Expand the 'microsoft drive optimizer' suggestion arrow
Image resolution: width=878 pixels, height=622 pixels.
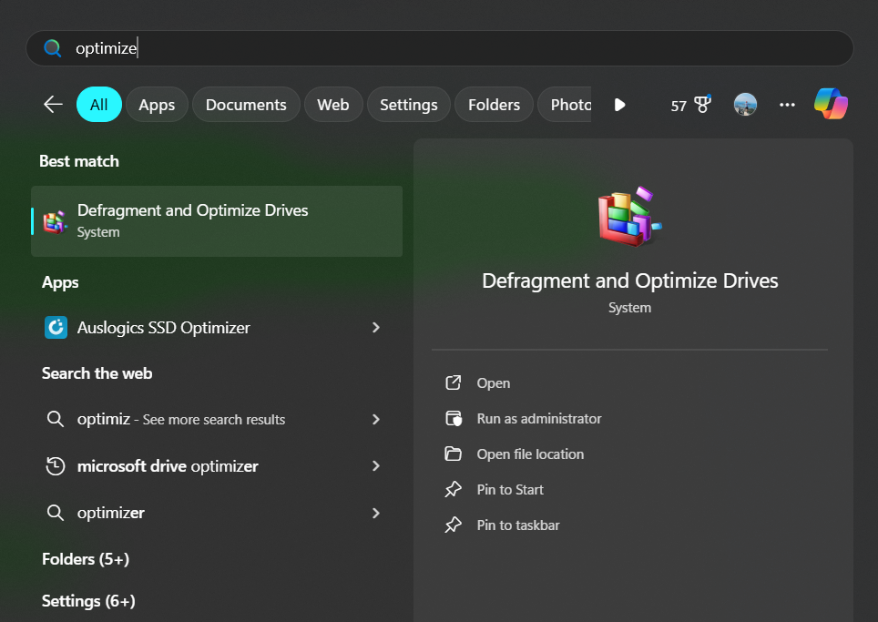pyautogui.click(x=376, y=466)
